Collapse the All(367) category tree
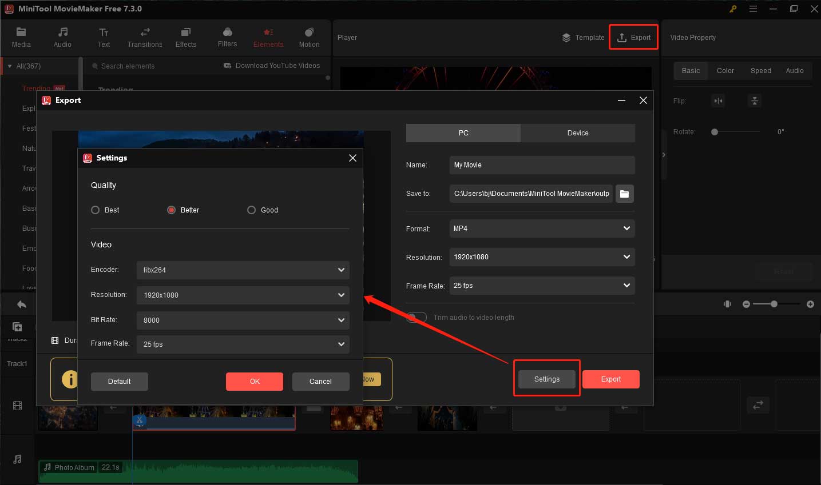This screenshot has width=821, height=485. click(10, 66)
